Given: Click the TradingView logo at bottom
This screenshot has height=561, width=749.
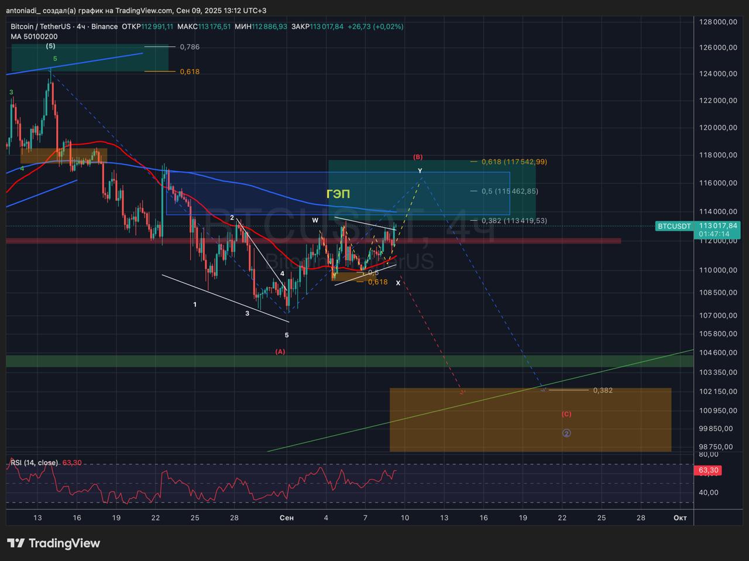Looking at the screenshot, I should (x=54, y=543).
